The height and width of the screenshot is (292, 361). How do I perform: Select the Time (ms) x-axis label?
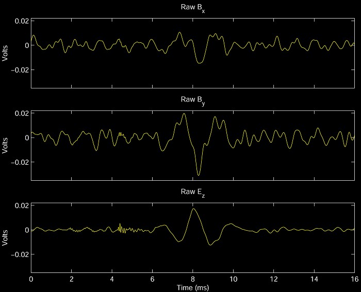pos(192,286)
